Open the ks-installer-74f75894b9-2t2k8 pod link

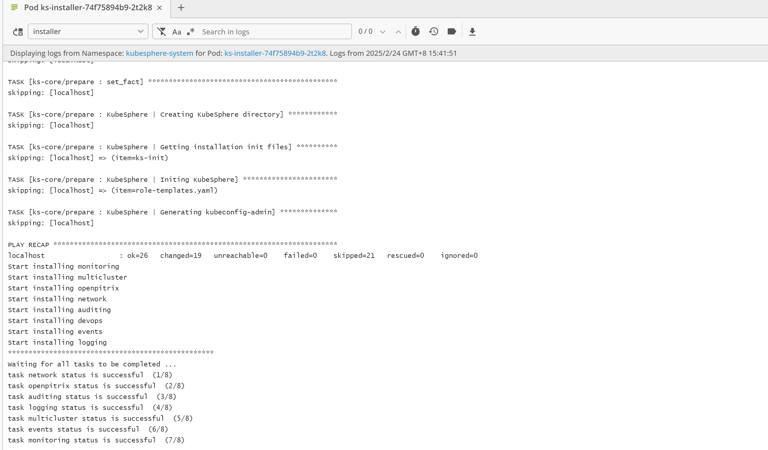click(x=275, y=53)
